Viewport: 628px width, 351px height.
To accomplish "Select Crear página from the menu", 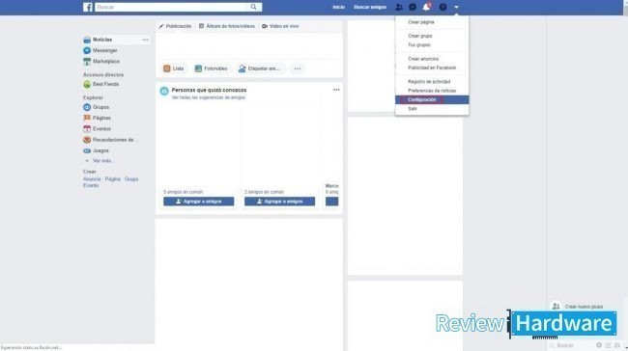I will [420, 22].
